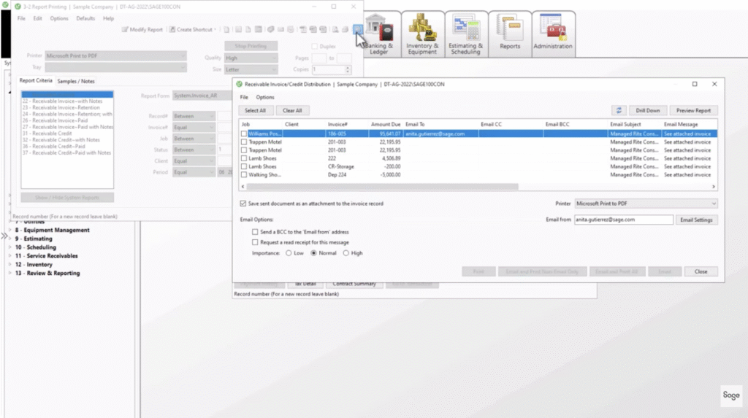
Task: Select report 22 - Receivable Invoice—with Notes
Action: tap(63, 101)
